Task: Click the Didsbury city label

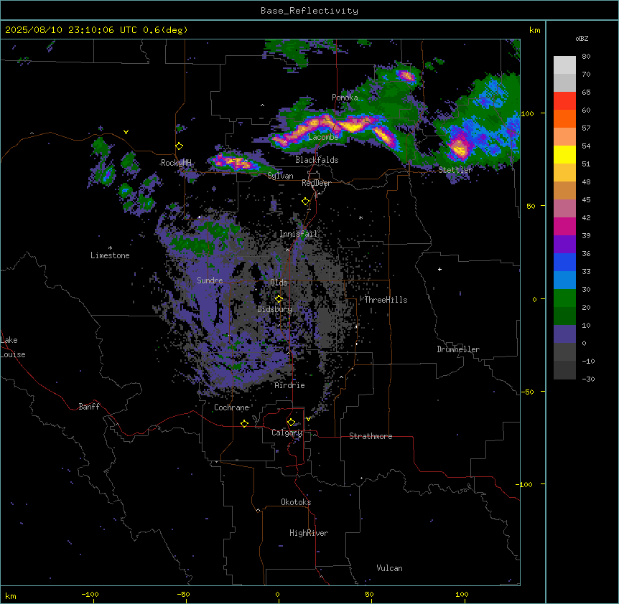Action: (x=275, y=309)
